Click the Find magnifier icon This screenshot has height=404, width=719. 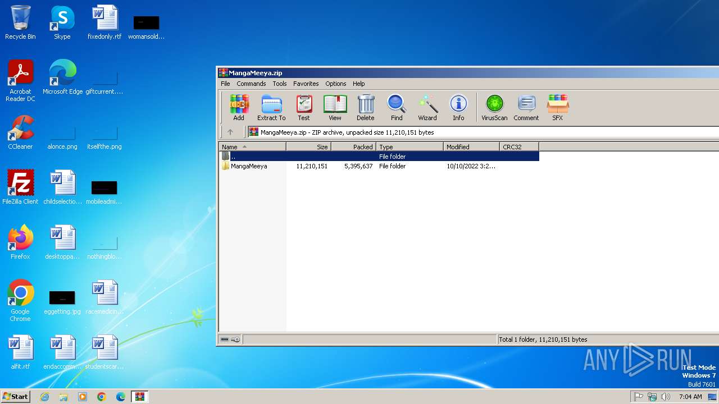click(397, 107)
